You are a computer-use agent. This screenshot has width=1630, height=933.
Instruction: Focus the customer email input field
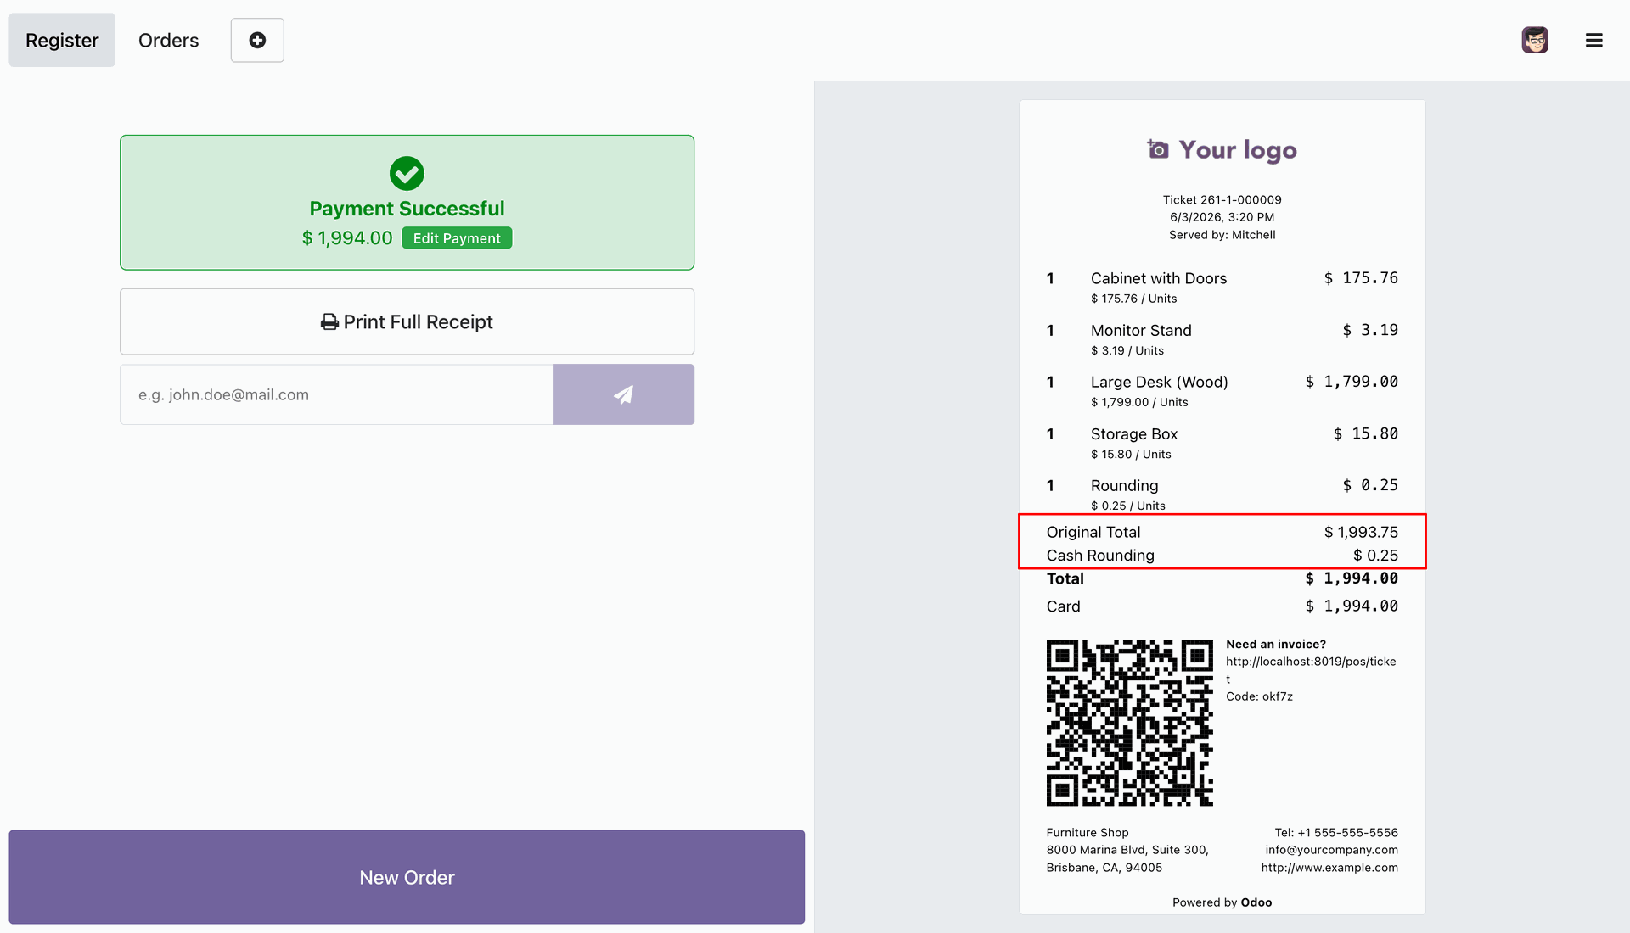[x=336, y=394]
